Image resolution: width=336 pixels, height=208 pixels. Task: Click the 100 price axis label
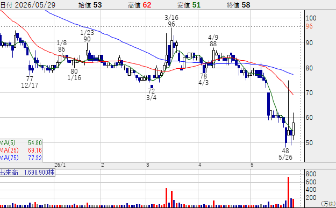click(311, 18)
